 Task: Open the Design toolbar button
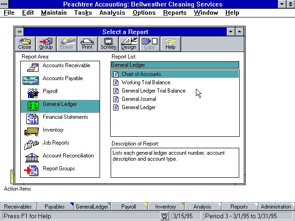[x=129, y=44]
